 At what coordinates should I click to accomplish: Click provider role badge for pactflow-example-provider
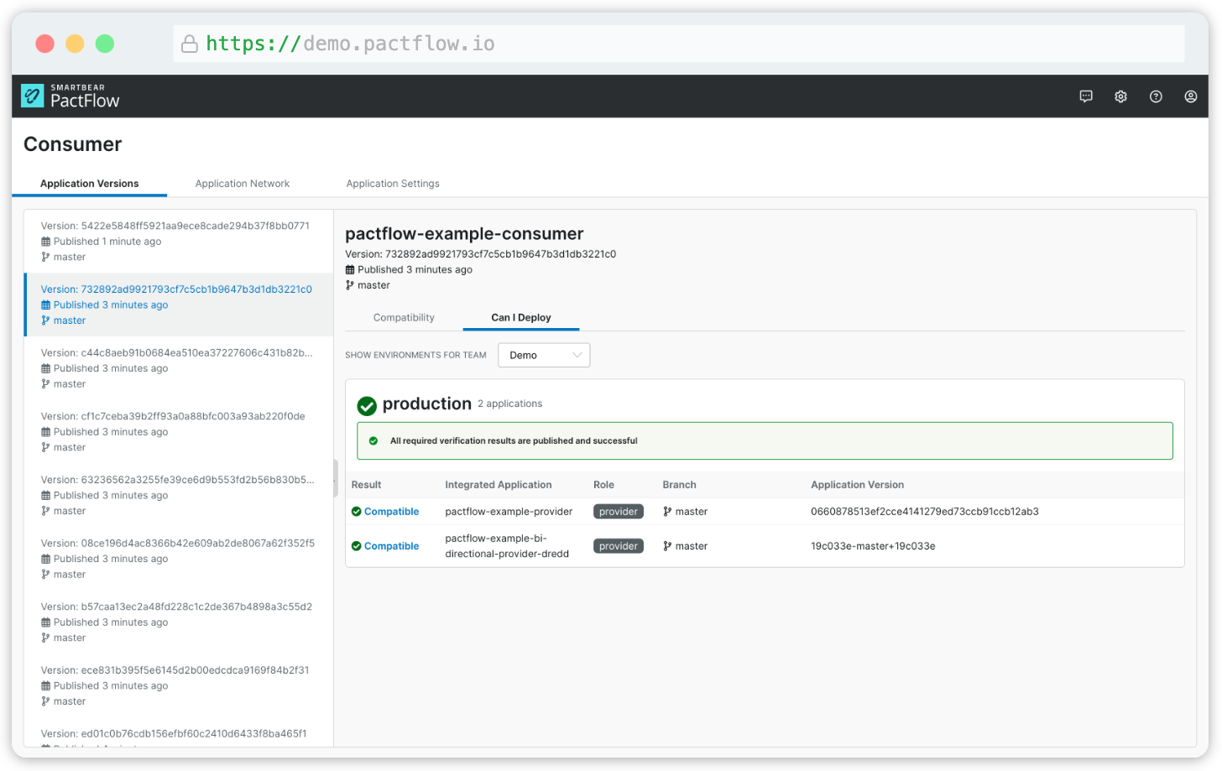coord(619,512)
